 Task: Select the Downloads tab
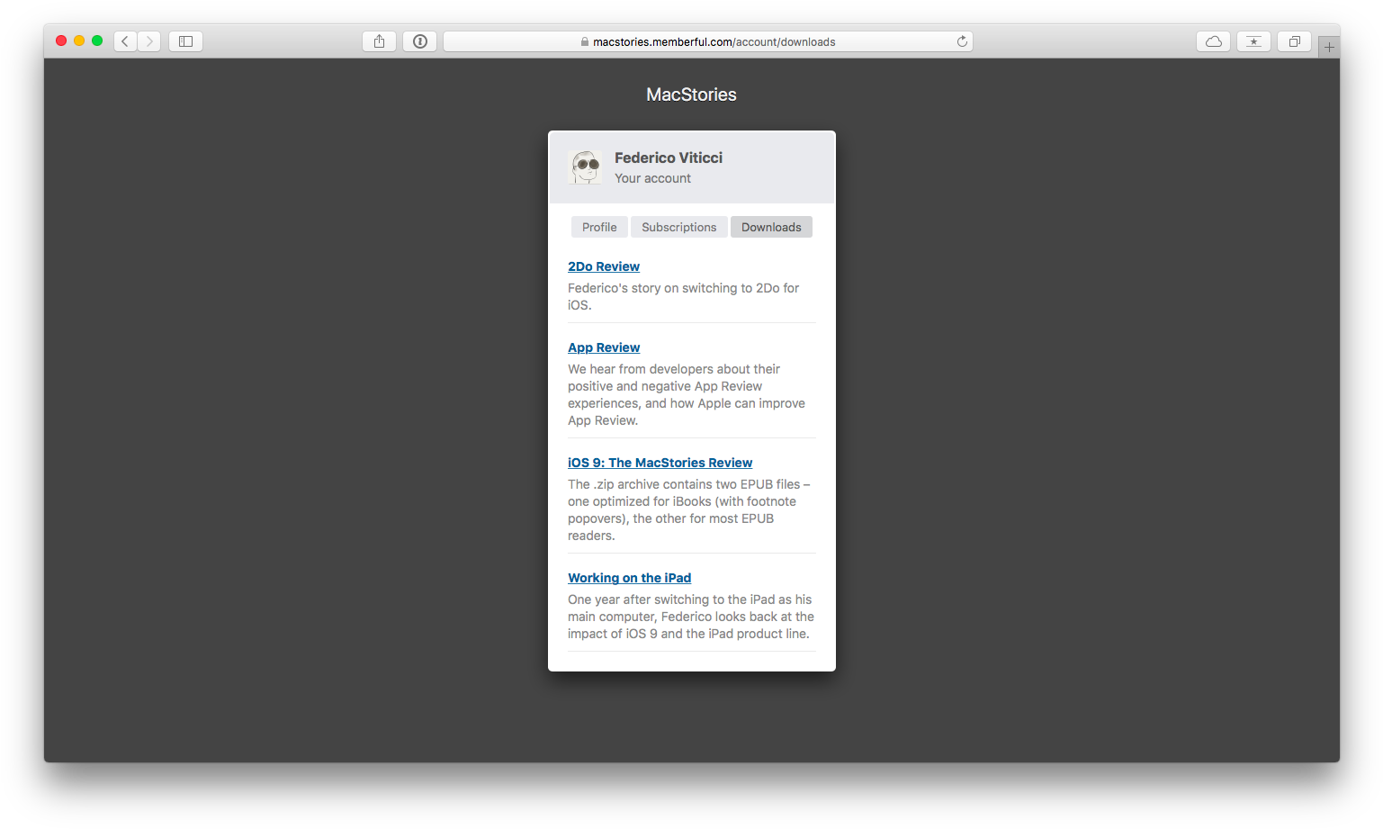click(771, 227)
